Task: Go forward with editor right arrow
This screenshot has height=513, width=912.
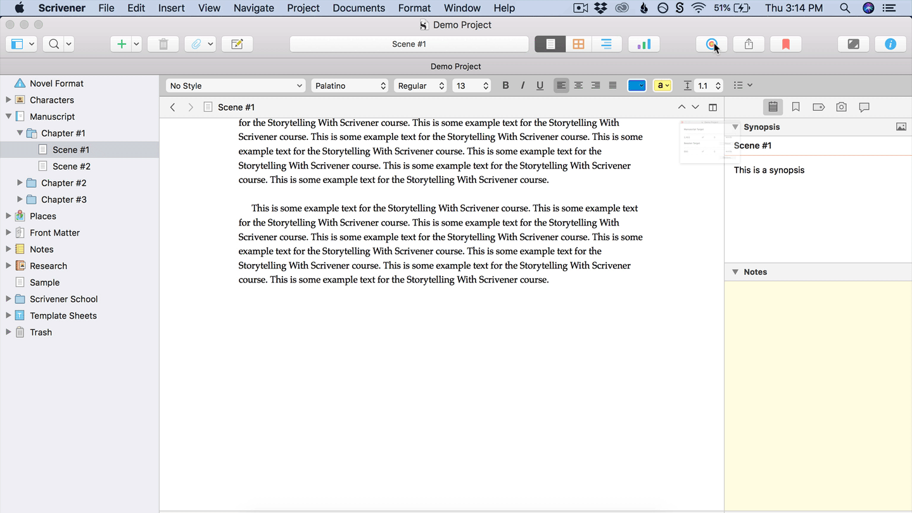Action: pyautogui.click(x=190, y=107)
